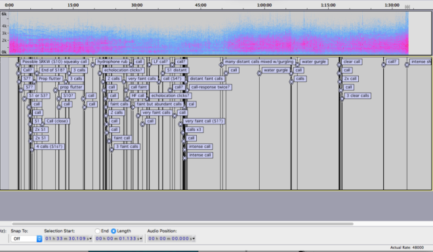Image resolution: width=433 pixels, height=252 pixels.
Task: Click marker handle of '3 faint calls' label
Action: tap(112, 149)
